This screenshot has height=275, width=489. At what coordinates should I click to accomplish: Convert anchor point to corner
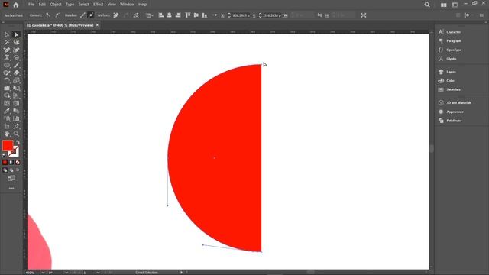48,15
